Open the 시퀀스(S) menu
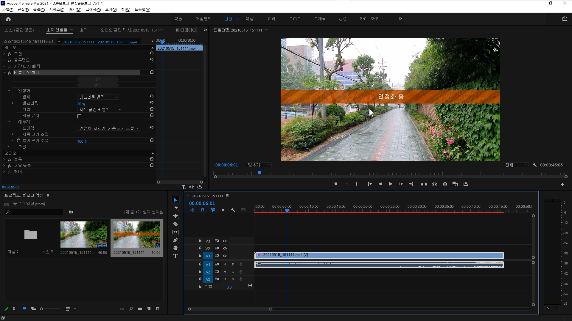 [56, 10]
